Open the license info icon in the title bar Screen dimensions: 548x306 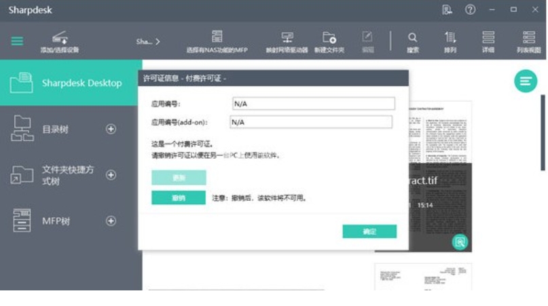(x=447, y=9)
